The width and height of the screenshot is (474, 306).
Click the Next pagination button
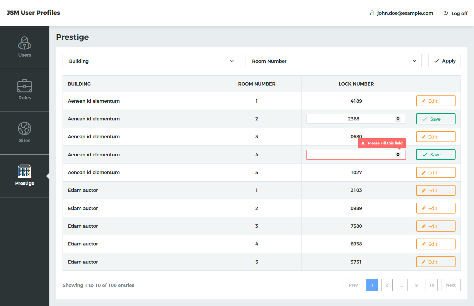click(x=451, y=285)
